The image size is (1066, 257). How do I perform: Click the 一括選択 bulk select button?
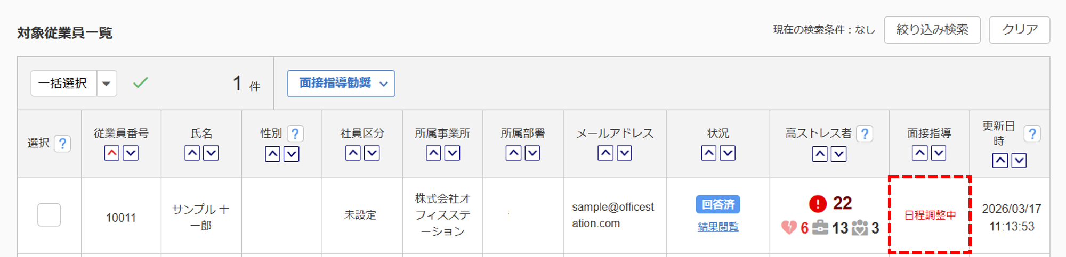click(x=63, y=84)
